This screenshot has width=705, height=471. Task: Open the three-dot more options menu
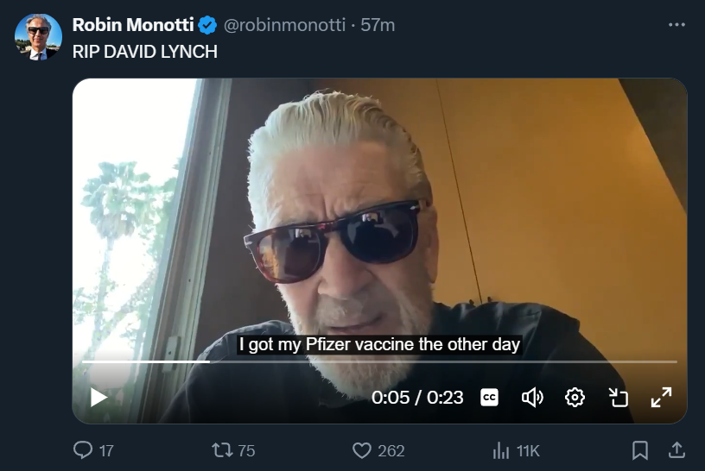tap(676, 25)
